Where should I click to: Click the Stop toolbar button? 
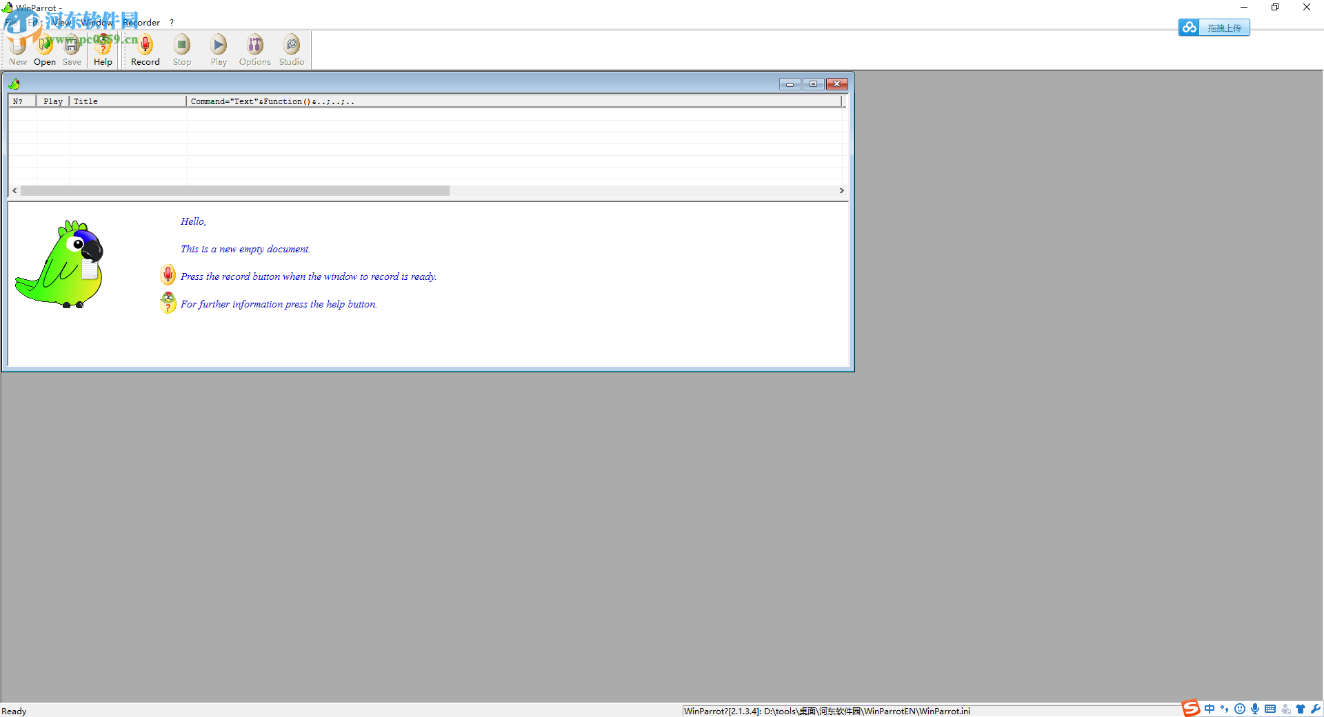(182, 50)
